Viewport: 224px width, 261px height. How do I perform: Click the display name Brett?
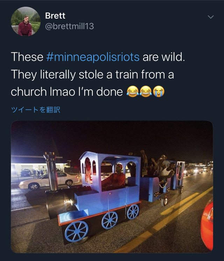click(x=55, y=16)
